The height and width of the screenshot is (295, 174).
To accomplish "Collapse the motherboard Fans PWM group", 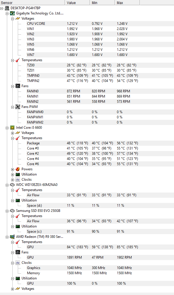I will click(x=12, y=107).
